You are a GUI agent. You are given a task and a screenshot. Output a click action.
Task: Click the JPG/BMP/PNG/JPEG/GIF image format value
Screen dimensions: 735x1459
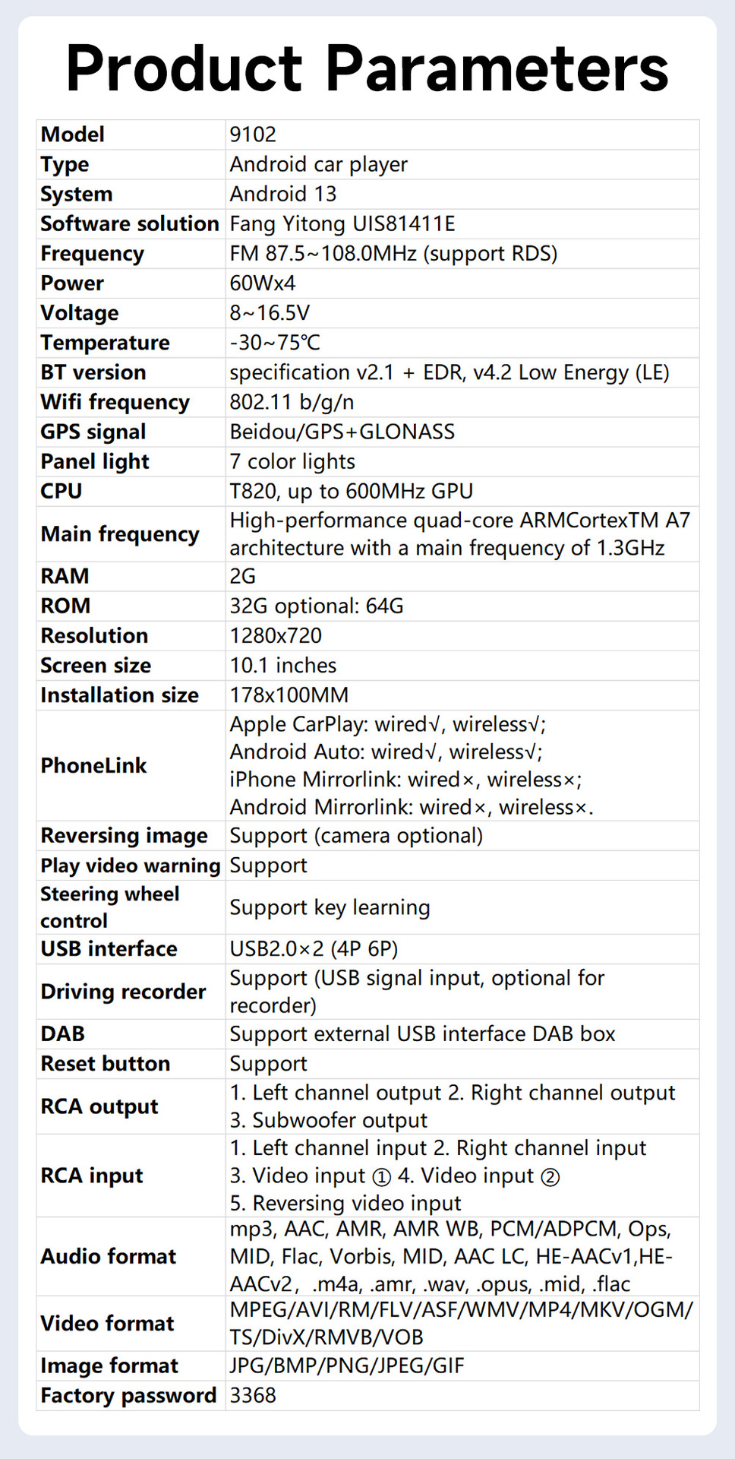point(347,1366)
